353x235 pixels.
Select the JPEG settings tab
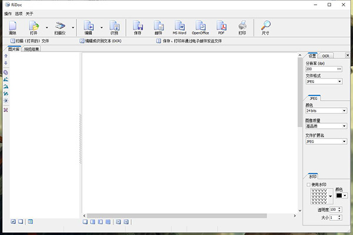(x=314, y=98)
